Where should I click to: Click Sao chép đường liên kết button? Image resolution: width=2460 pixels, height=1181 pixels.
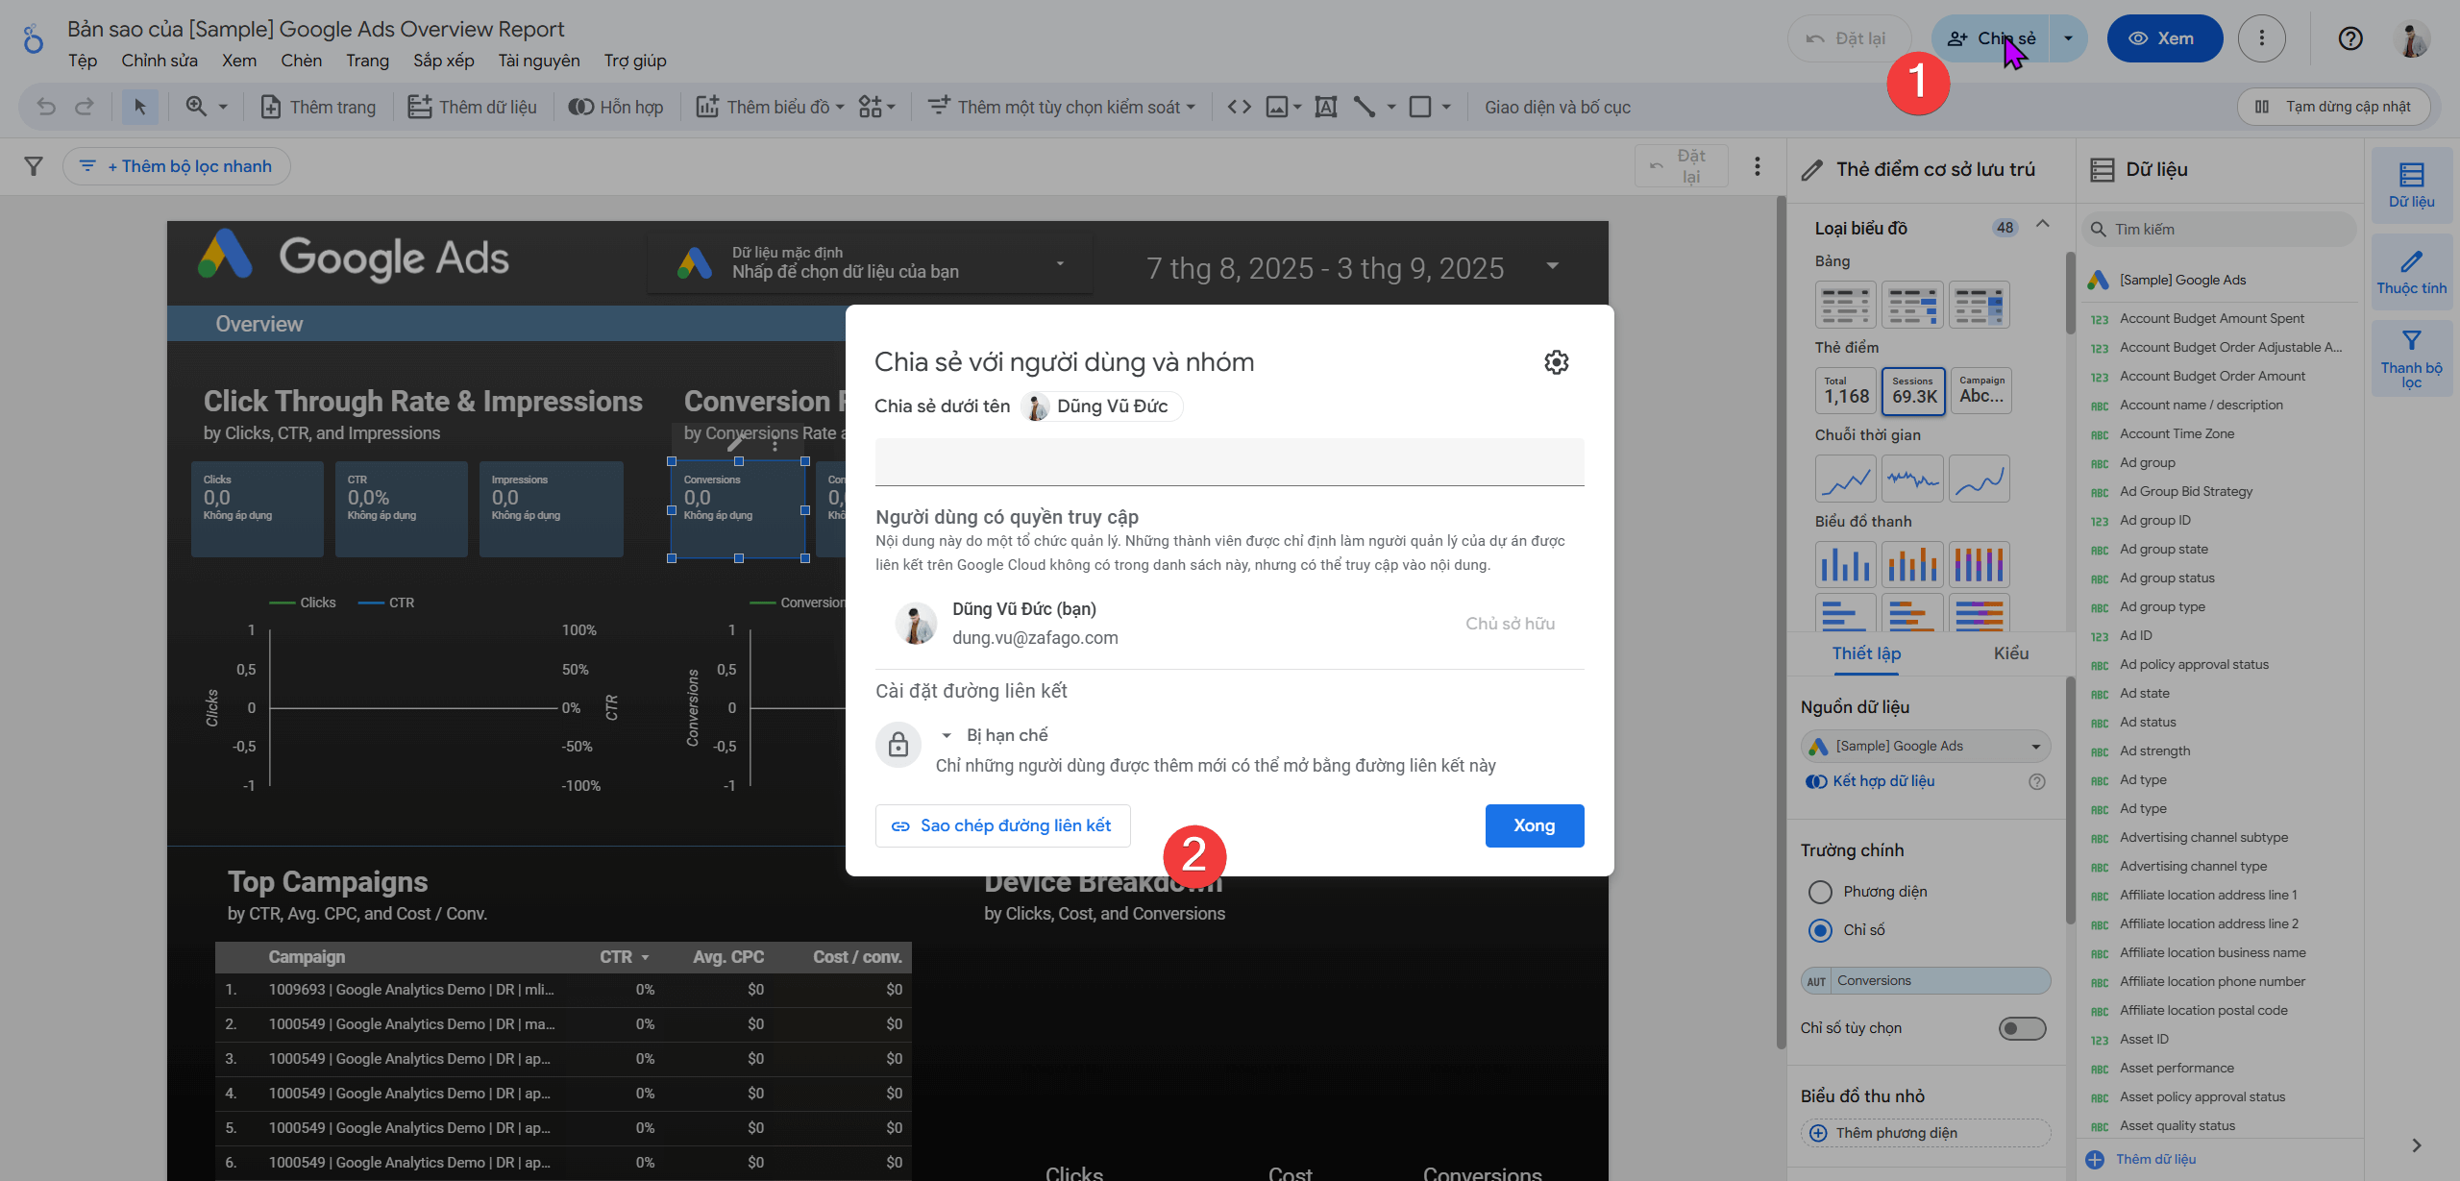[1002, 825]
